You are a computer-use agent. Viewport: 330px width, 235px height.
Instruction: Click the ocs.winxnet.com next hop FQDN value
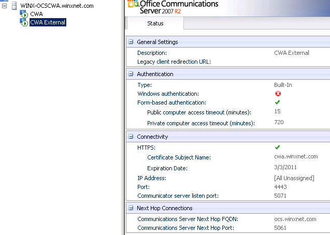295,219
